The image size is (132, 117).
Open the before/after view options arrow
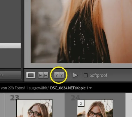[x=67, y=75]
